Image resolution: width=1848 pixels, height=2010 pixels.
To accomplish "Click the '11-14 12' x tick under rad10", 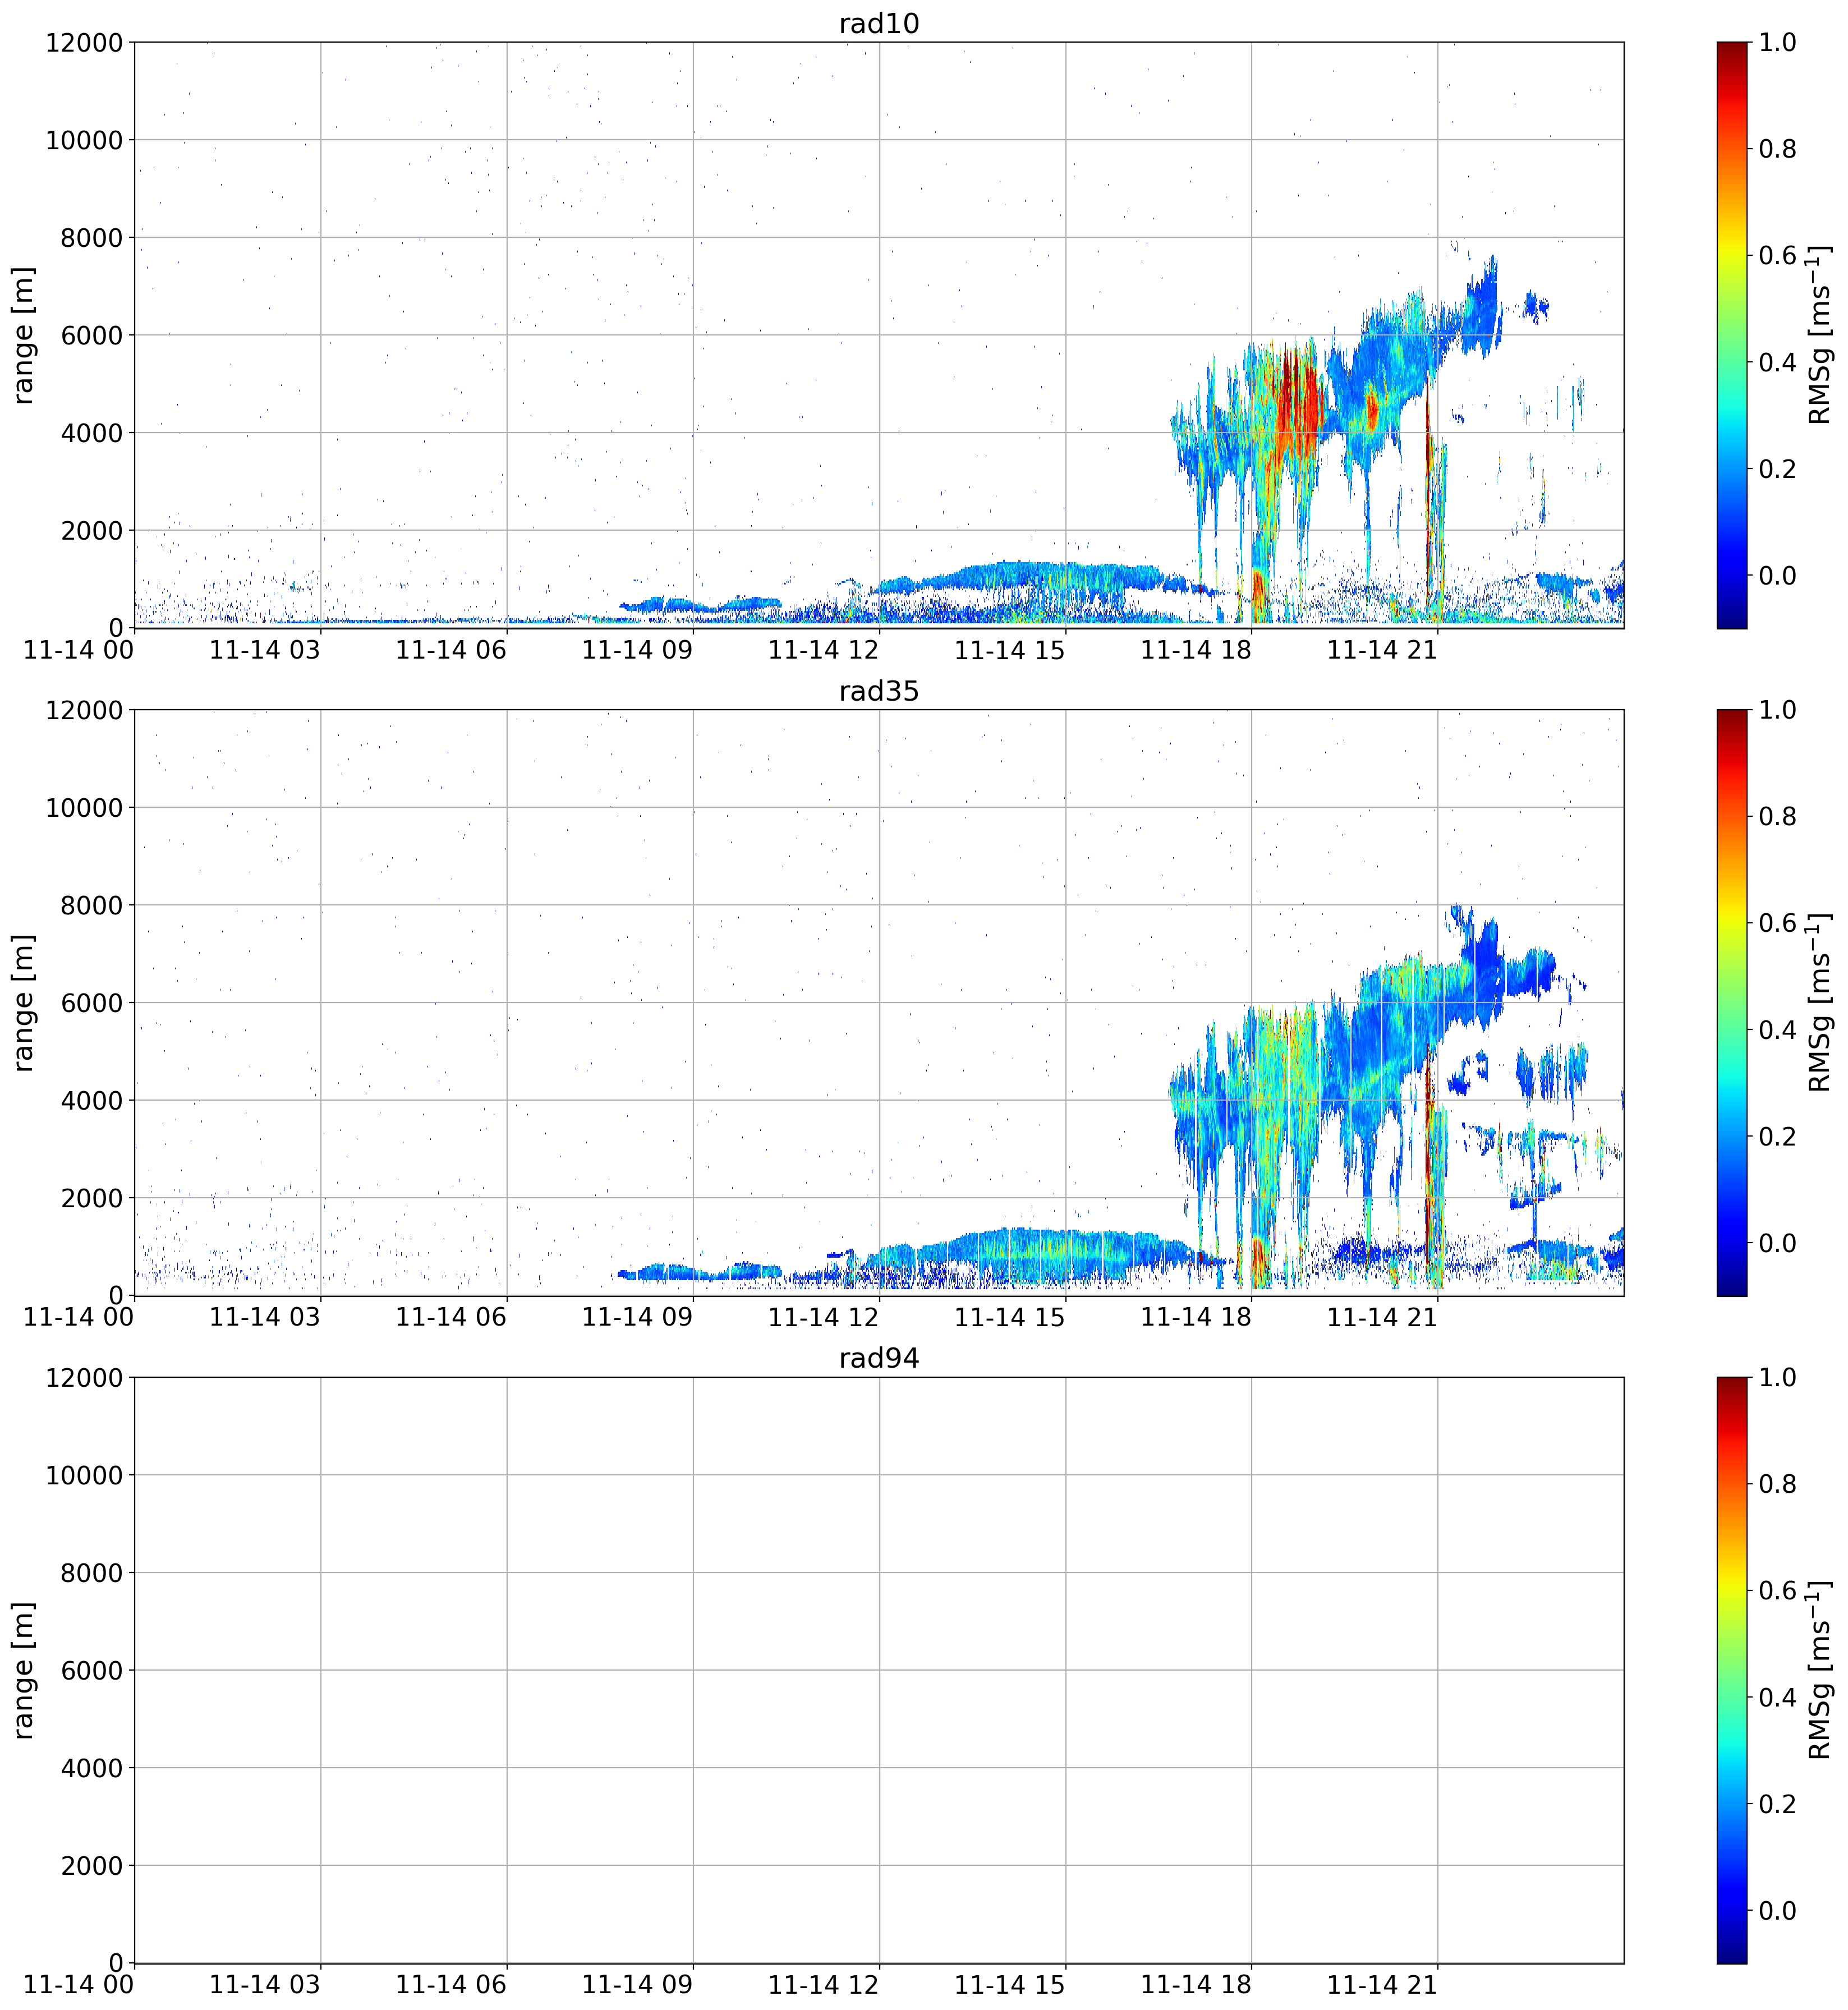I will click(x=823, y=650).
